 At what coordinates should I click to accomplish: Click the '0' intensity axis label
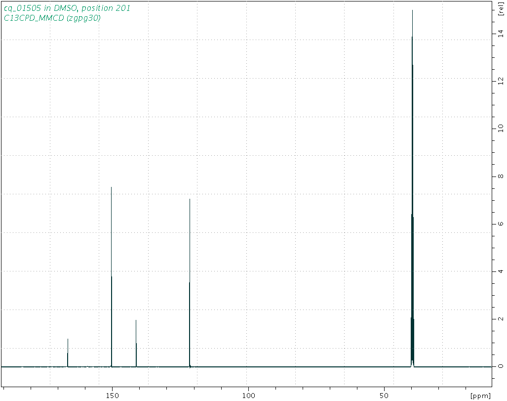(x=501, y=366)
